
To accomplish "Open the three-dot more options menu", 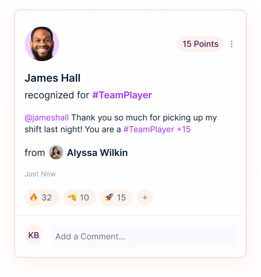I will [232, 44].
